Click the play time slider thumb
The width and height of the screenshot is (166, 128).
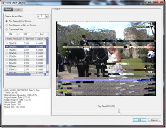119,111
